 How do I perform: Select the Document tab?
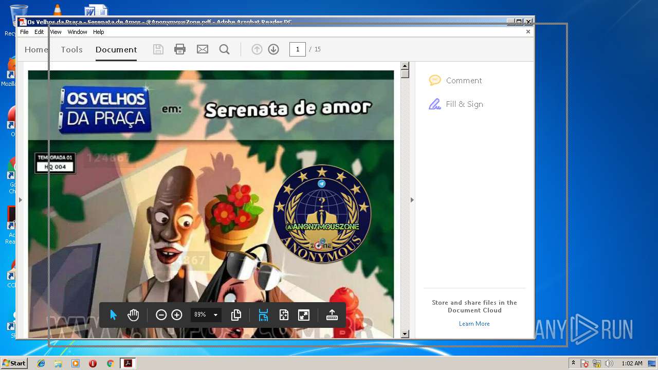click(116, 49)
